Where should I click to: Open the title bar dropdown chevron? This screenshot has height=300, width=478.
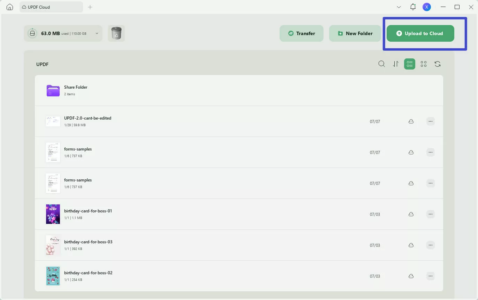point(399,7)
